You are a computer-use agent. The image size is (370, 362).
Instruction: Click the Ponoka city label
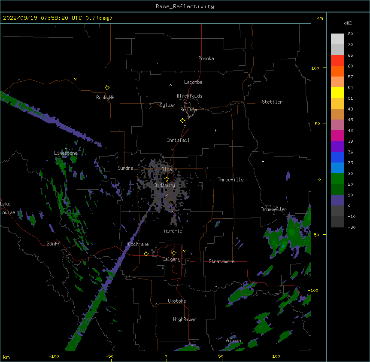pyautogui.click(x=206, y=58)
